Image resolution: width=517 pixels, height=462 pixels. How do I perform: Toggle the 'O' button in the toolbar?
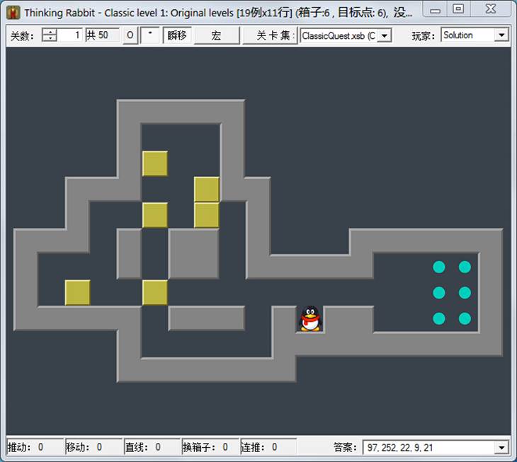(x=130, y=35)
